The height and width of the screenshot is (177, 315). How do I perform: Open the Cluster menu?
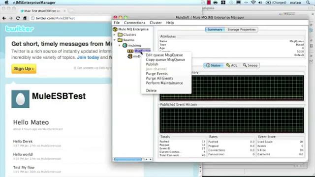click(156, 23)
